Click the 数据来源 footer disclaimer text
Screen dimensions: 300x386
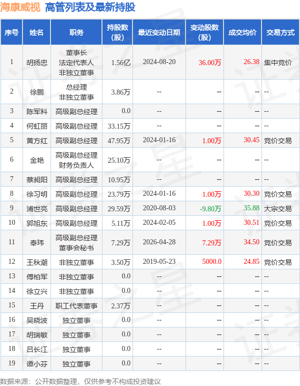coord(80,381)
